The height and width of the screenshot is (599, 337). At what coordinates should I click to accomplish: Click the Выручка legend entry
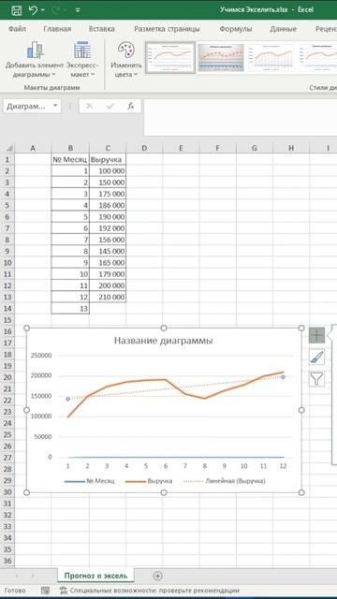click(x=149, y=481)
